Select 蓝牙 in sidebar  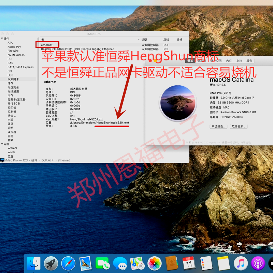tap(10, 124)
